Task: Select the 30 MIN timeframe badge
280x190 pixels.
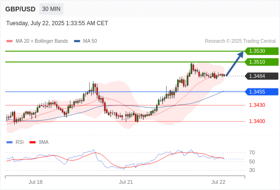Action: coord(51,9)
